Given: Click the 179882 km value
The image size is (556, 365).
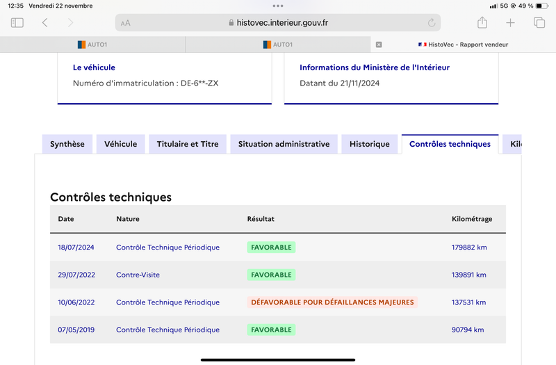Looking at the screenshot, I should tap(469, 248).
